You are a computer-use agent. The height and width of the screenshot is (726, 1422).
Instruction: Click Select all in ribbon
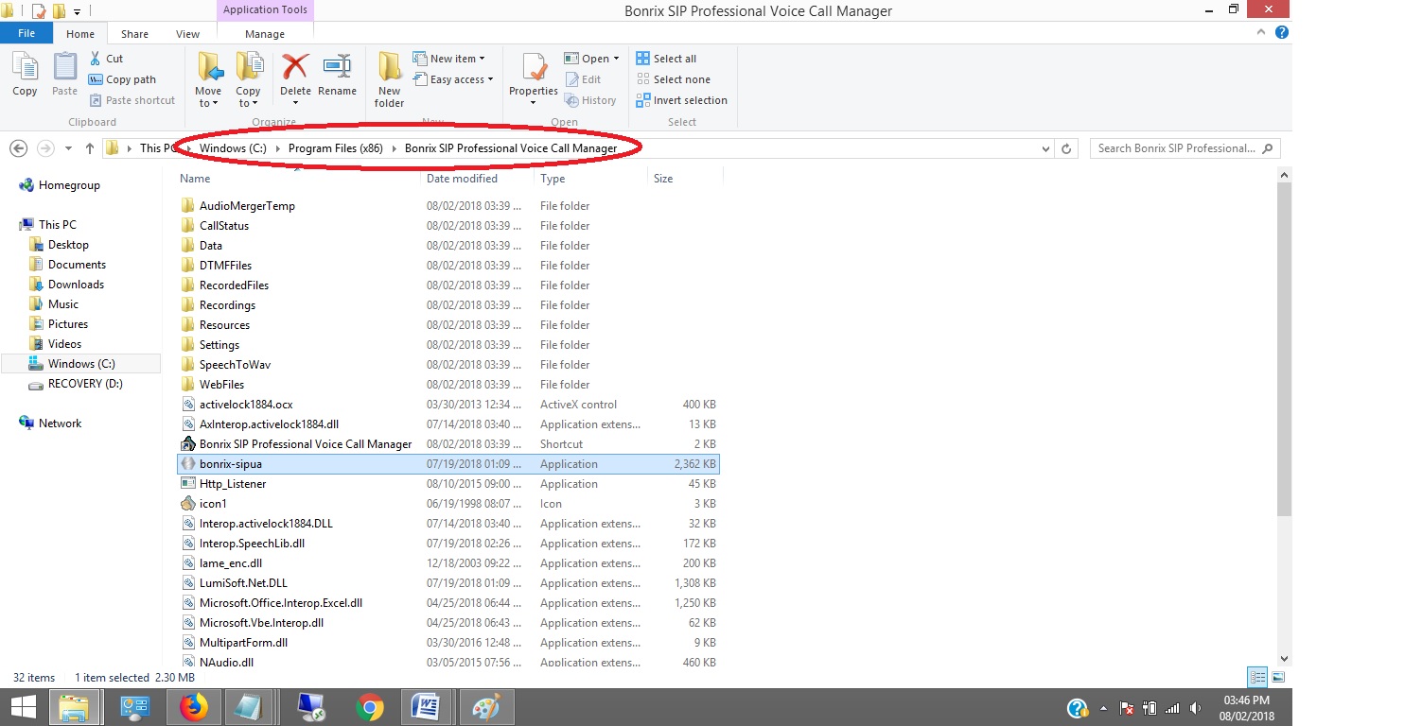(x=666, y=59)
